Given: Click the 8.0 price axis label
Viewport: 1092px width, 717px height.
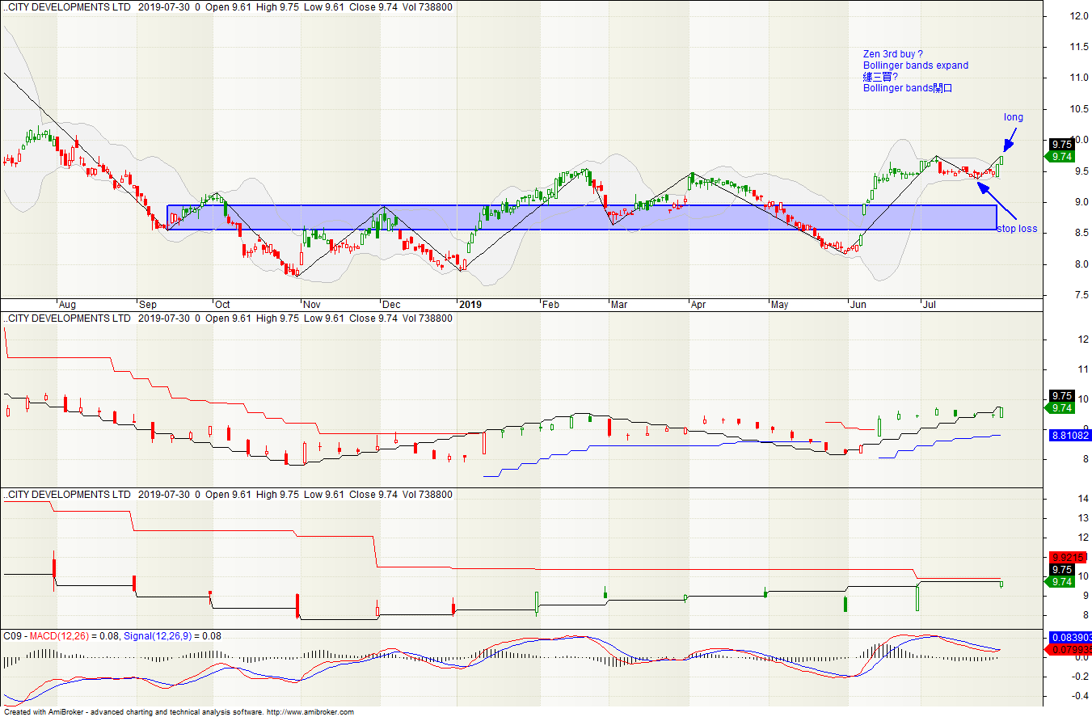Looking at the screenshot, I should pos(1081,264).
